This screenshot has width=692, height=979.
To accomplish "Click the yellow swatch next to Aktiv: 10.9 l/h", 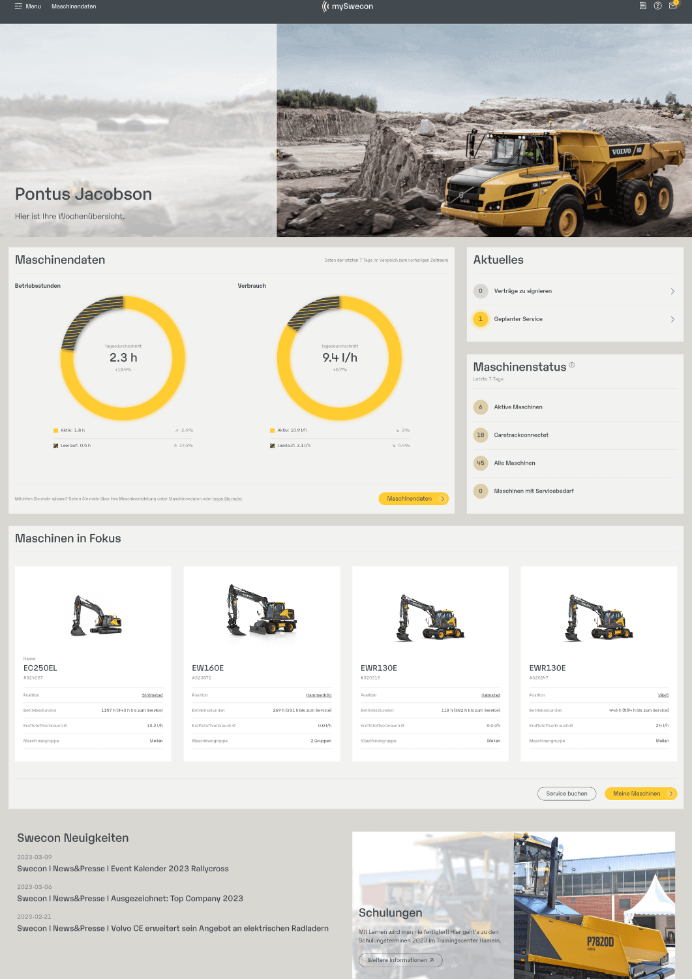I will (x=272, y=431).
